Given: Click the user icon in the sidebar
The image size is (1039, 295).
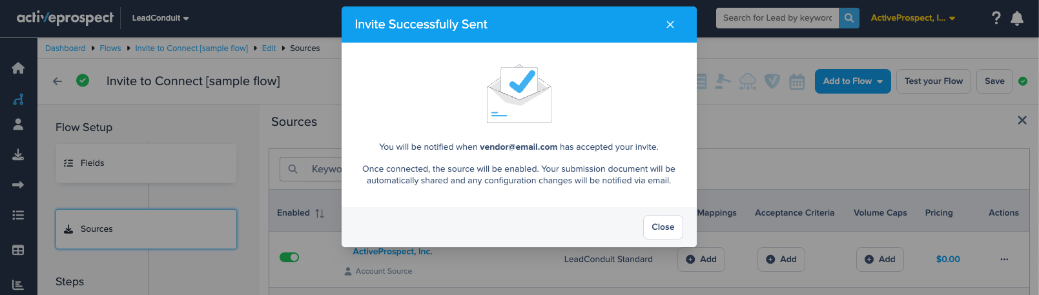Looking at the screenshot, I should tap(18, 124).
